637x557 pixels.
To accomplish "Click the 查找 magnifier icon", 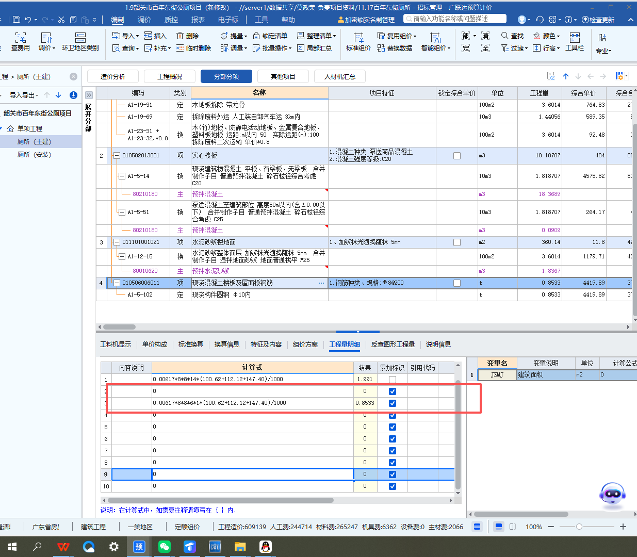I will pos(505,36).
